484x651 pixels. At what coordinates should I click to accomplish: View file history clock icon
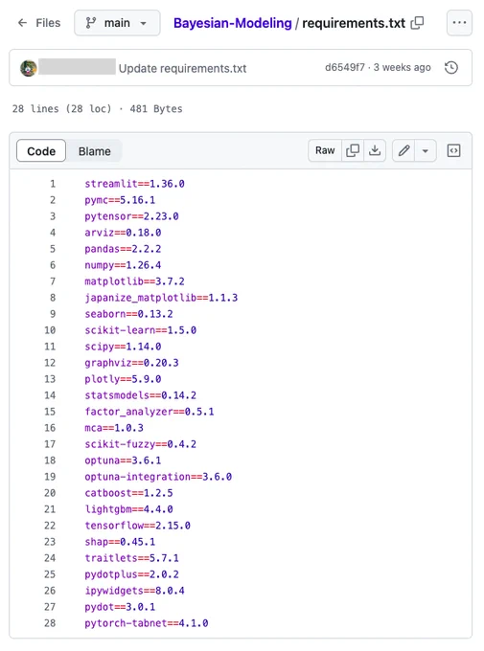(451, 68)
